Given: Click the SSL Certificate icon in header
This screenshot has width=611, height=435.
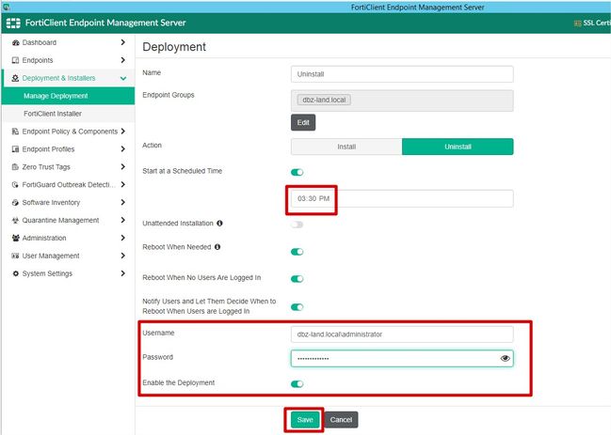Looking at the screenshot, I should [577, 23].
